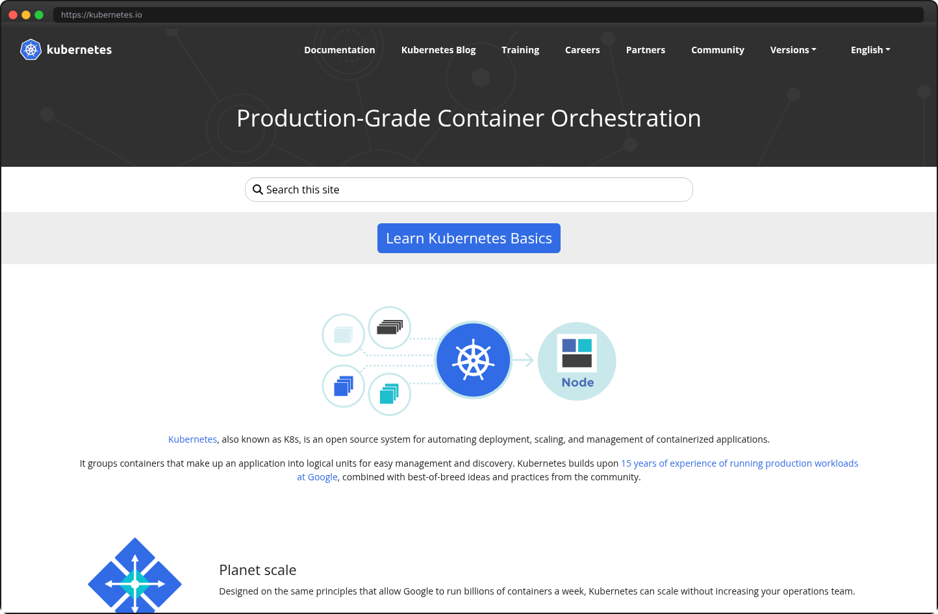Image resolution: width=938 pixels, height=614 pixels.
Task: Click the blue stacked containers icon in the diagram
Action: coord(343,386)
